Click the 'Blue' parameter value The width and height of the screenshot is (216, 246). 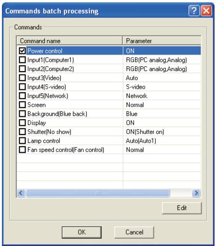click(132, 114)
